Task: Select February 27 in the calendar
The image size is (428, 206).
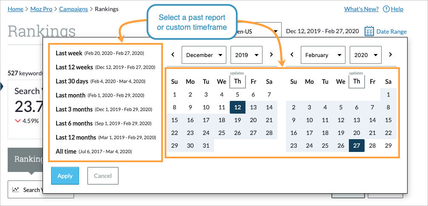Action: pos(357,146)
